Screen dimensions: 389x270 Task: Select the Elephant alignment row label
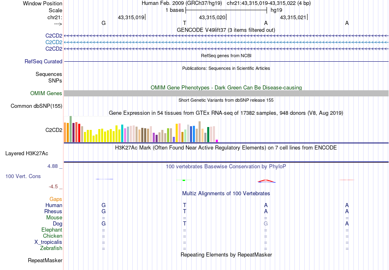click(x=52, y=230)
